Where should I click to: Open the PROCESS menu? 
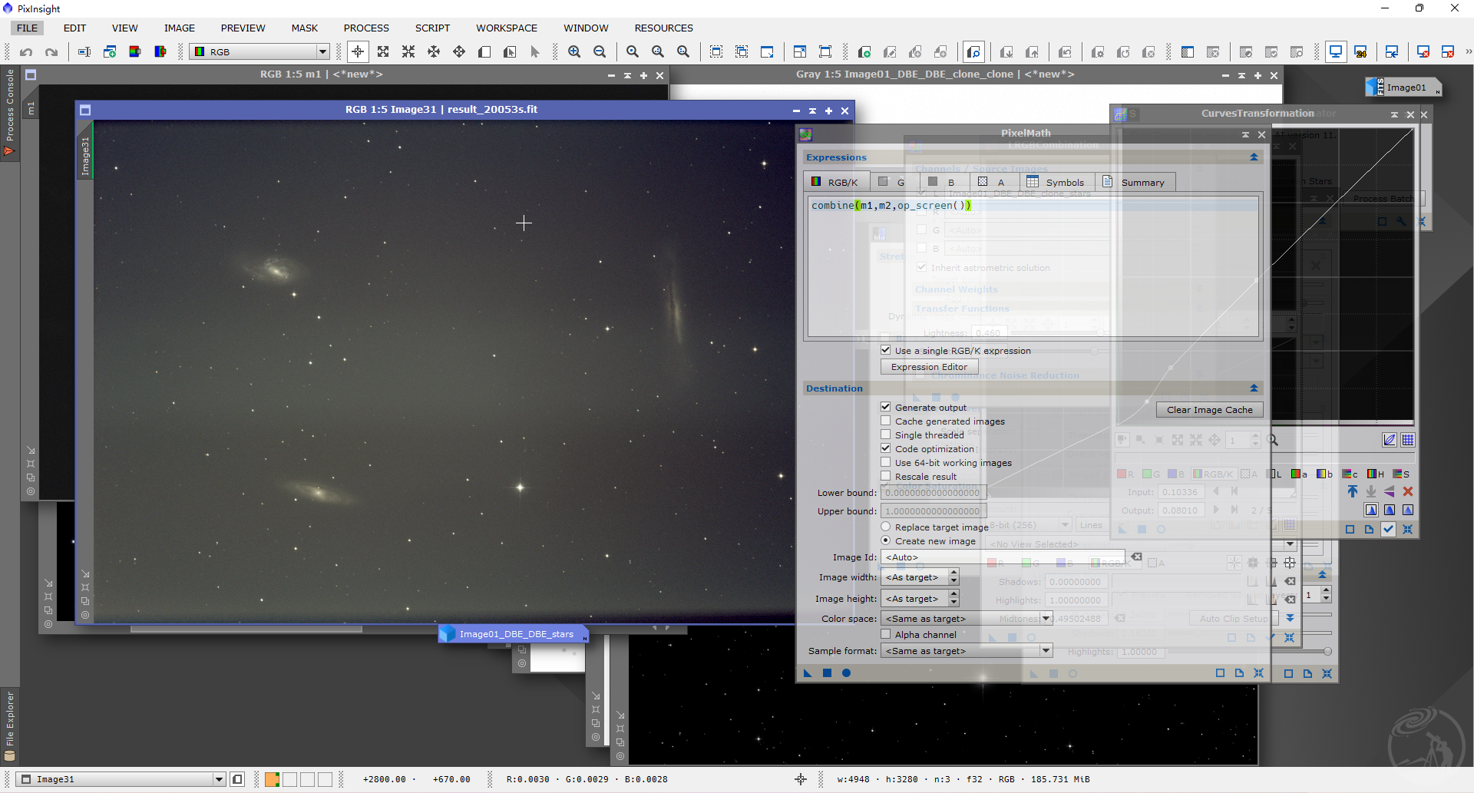point(366,28)
